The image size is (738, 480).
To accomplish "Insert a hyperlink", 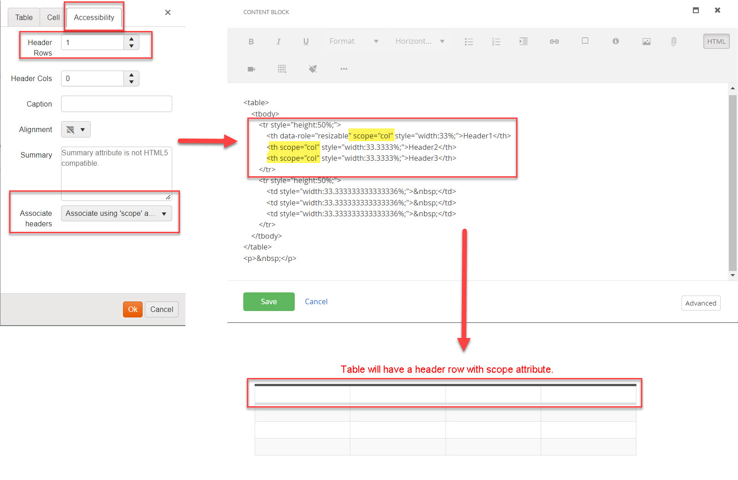I will [554, 41].
